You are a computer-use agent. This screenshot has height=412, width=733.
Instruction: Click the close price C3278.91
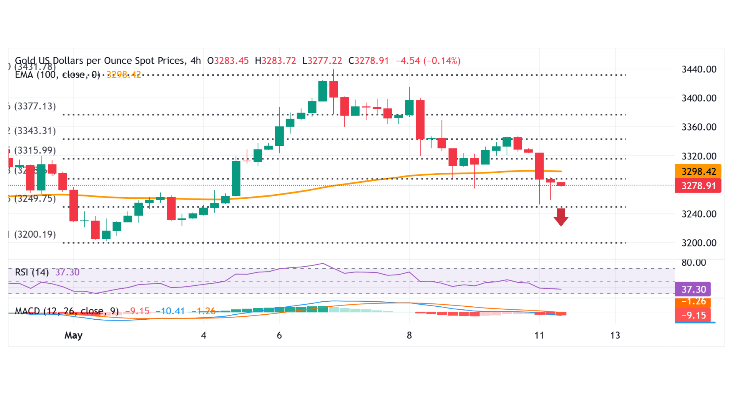[368, 61]
